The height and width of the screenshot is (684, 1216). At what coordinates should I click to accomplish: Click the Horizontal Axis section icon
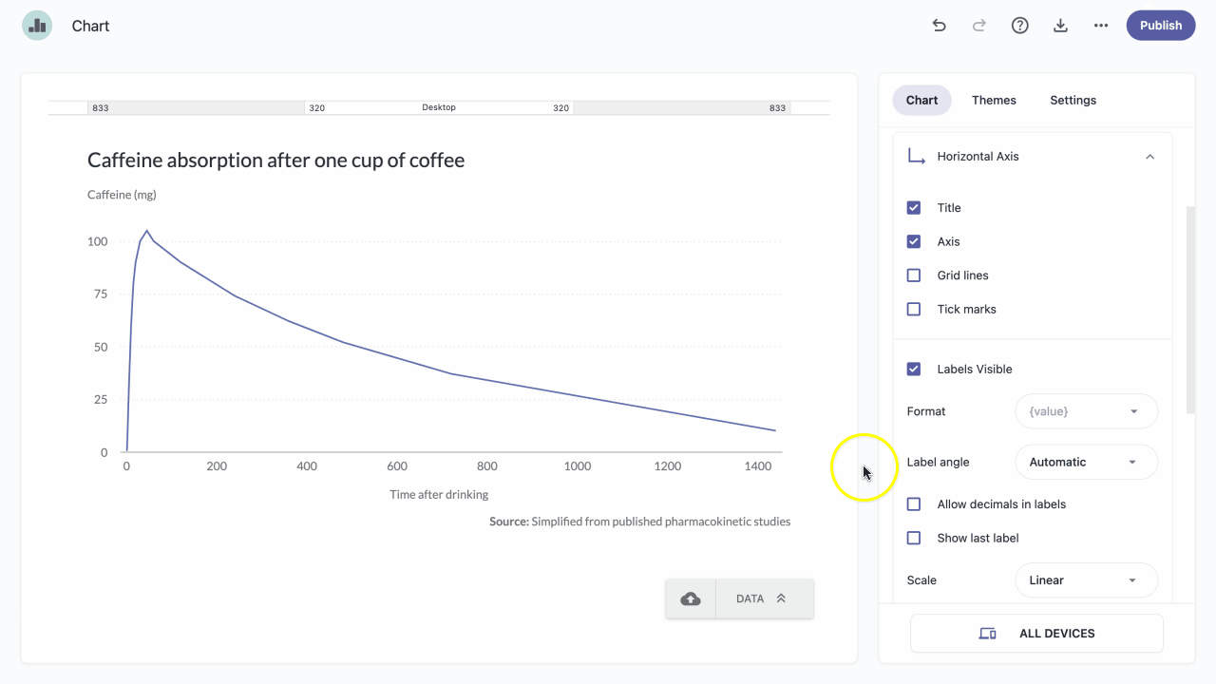click(x=917, y=156)
